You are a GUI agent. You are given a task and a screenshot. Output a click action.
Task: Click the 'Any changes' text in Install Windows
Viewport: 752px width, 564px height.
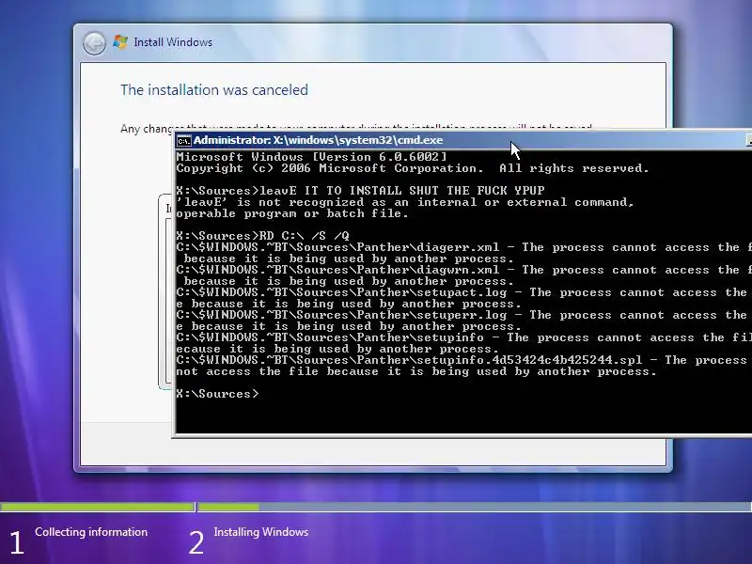[147, 129]
